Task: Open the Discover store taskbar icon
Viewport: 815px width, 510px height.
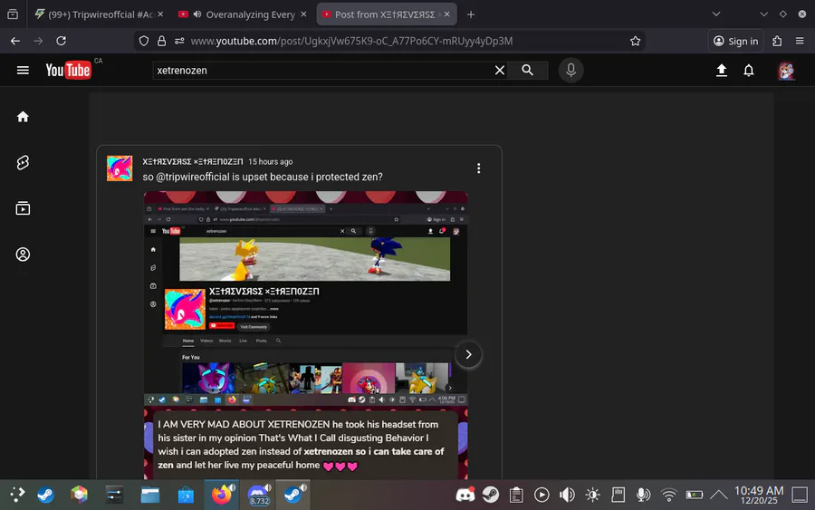Action: (x=186, y=495)
